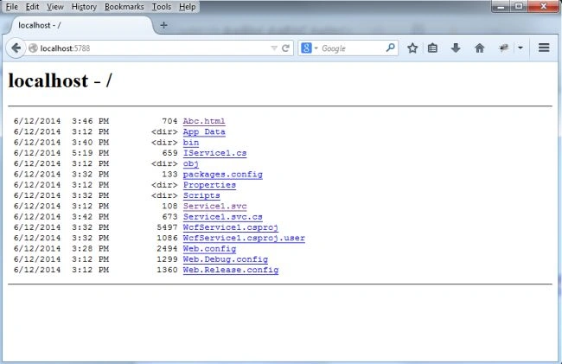Go to the Home page icon

pos(479,48)
